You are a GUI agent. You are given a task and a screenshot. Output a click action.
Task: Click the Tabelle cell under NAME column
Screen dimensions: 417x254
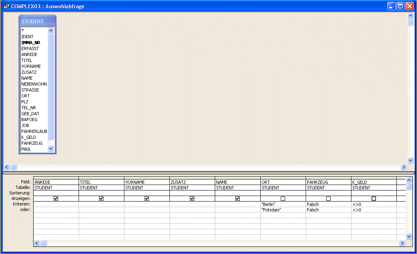click(238, 188)
